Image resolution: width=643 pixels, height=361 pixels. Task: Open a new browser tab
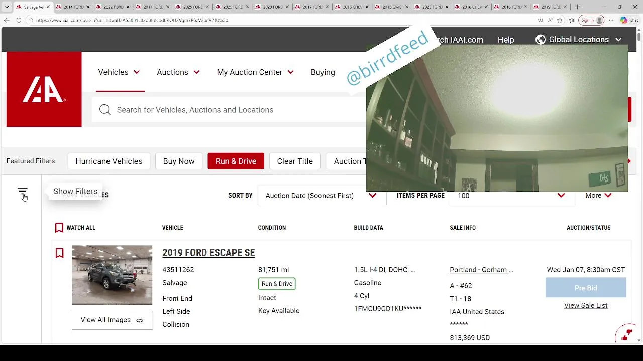pyautogui.click(x=577, y=7)
